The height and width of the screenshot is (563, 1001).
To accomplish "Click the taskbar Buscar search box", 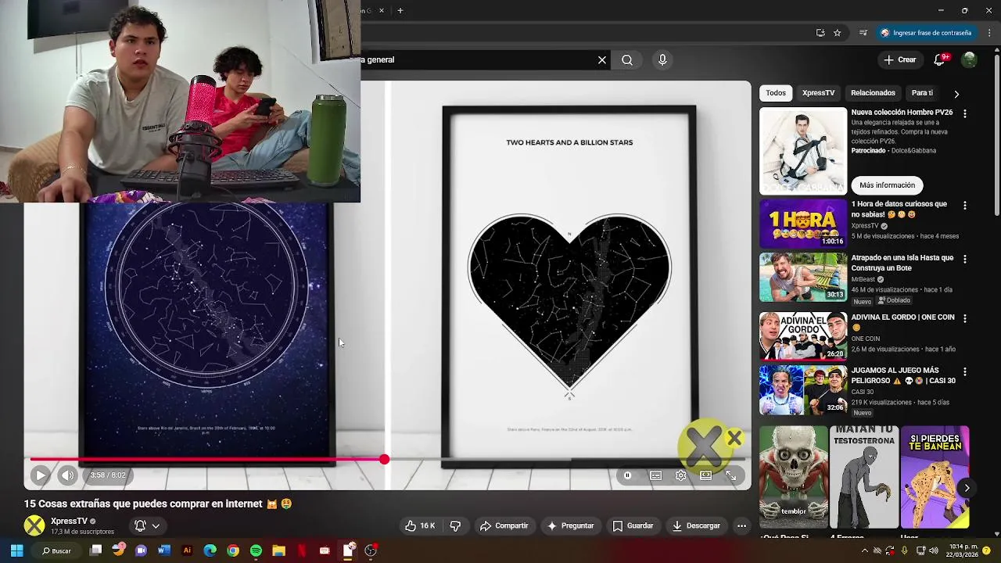I will [56, 550].
